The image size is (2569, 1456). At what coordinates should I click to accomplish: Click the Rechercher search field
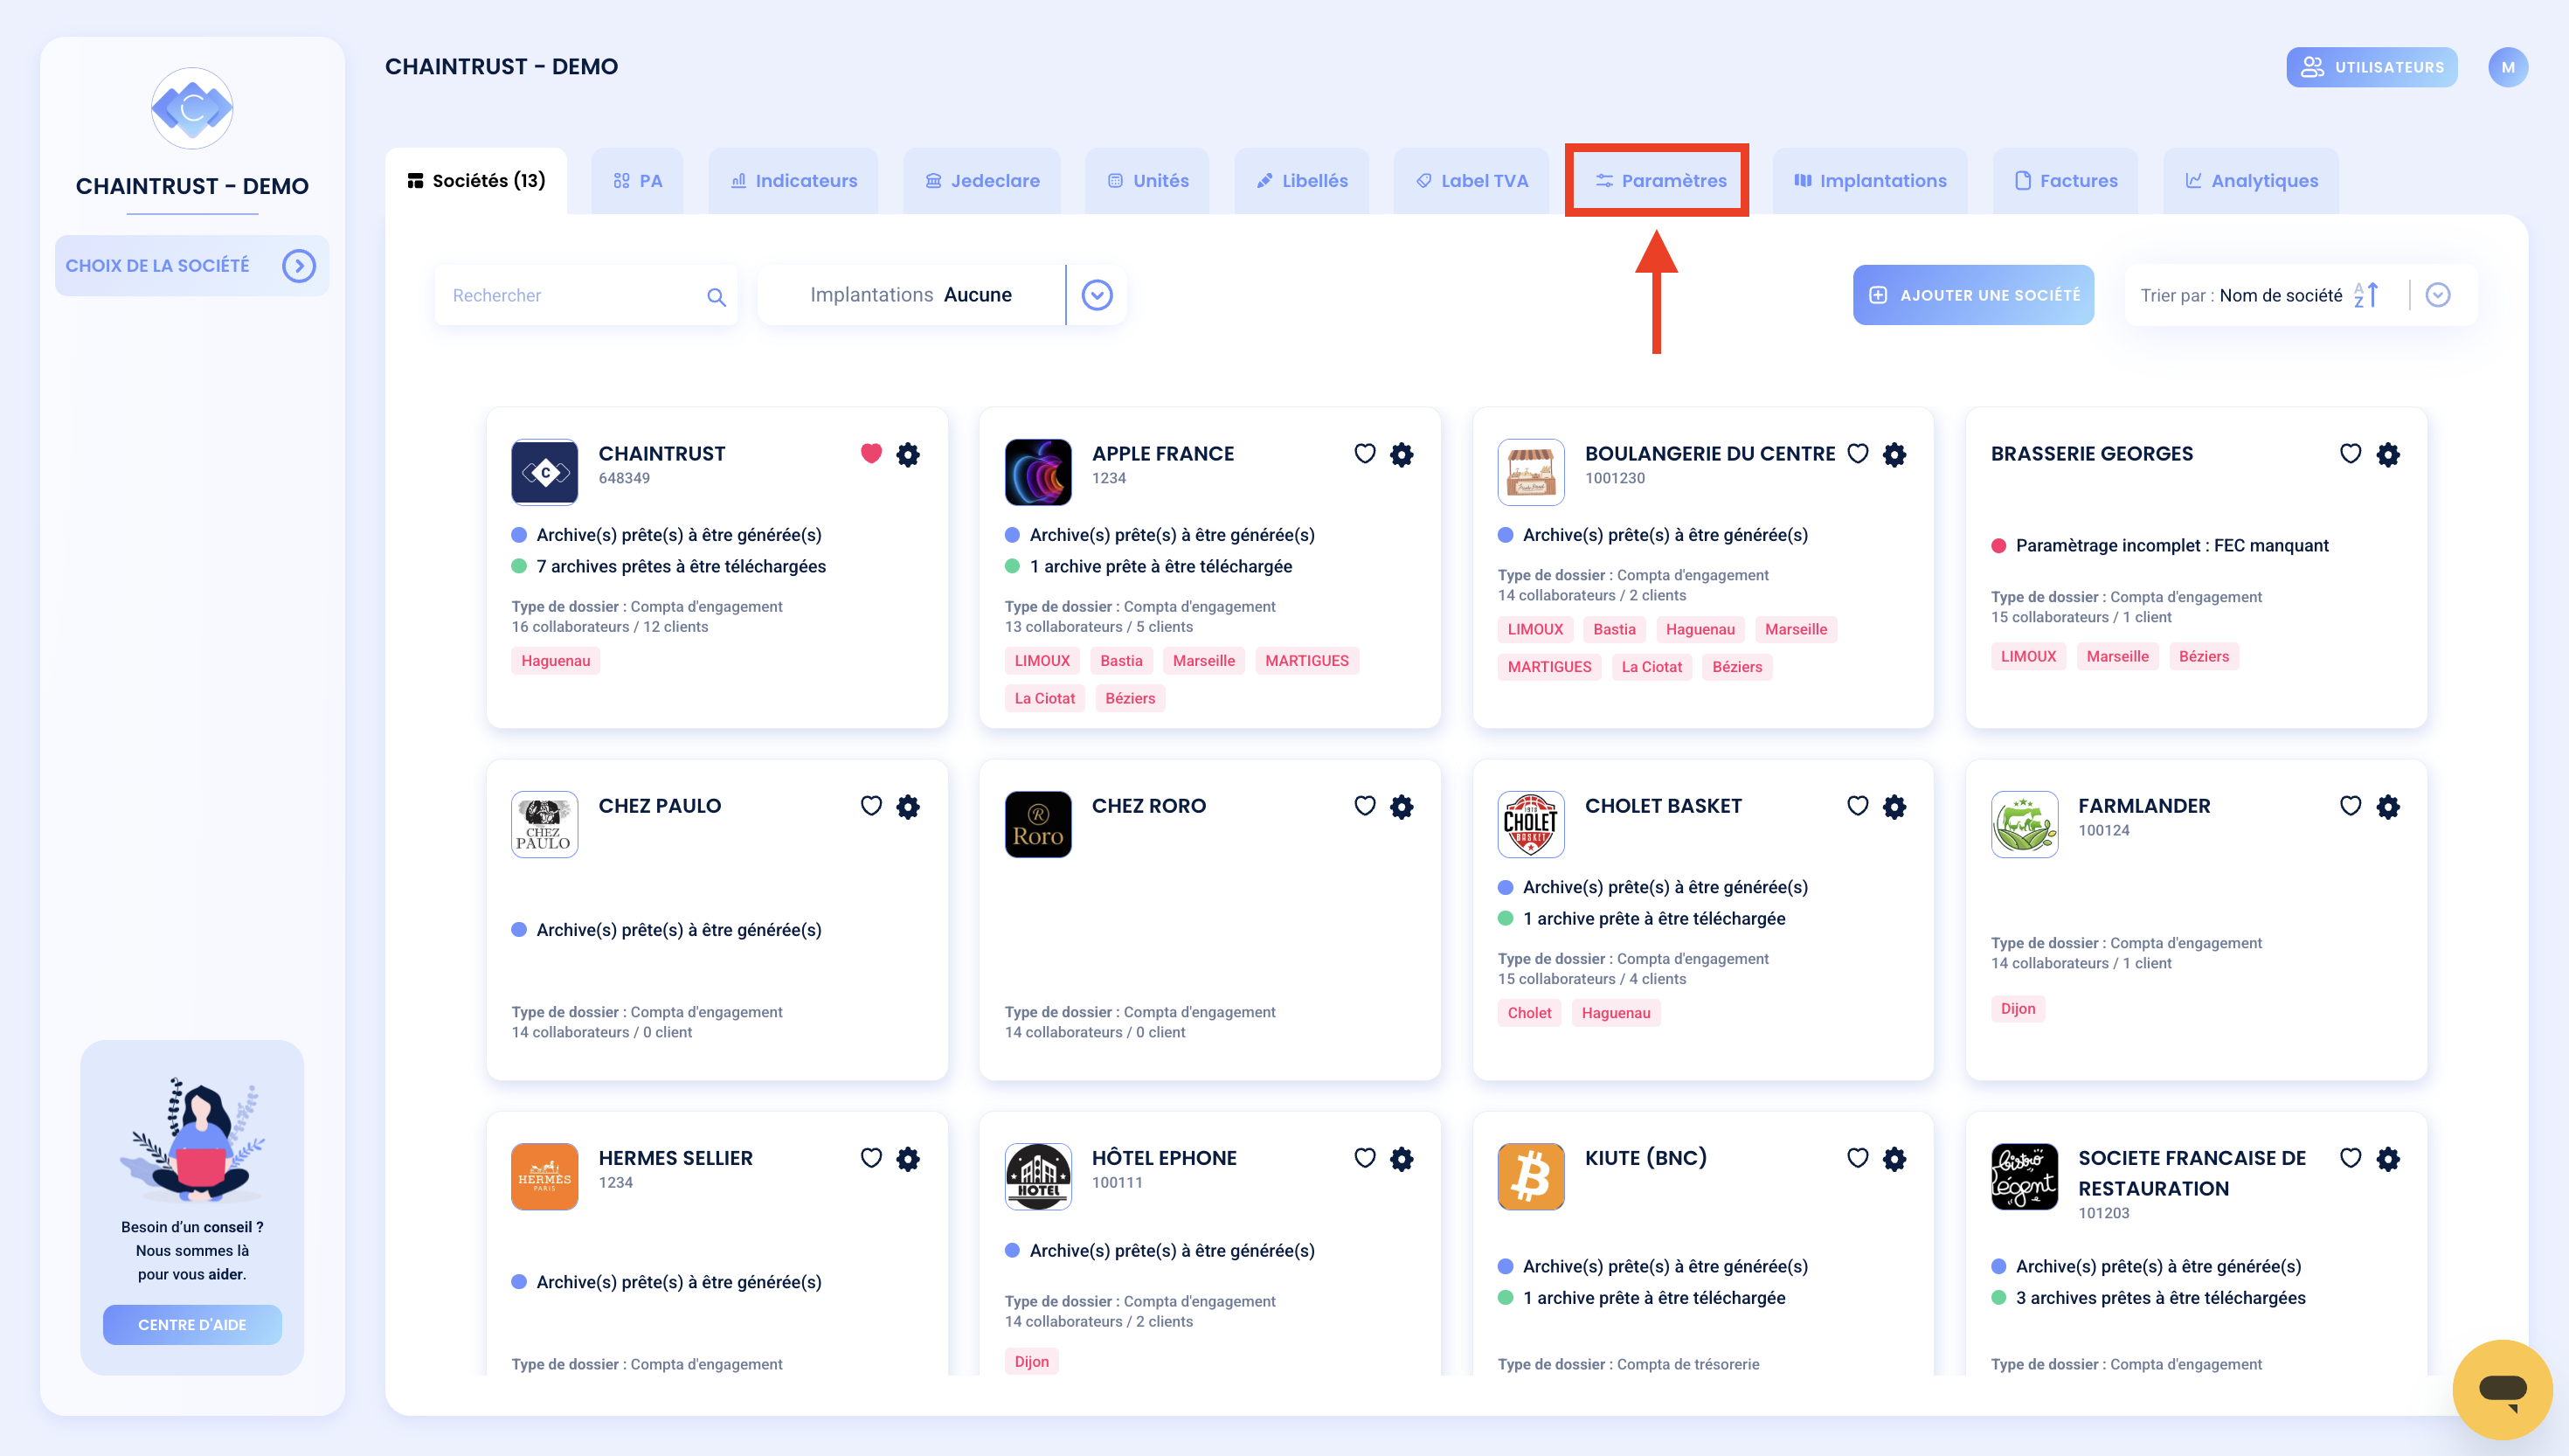585,295
